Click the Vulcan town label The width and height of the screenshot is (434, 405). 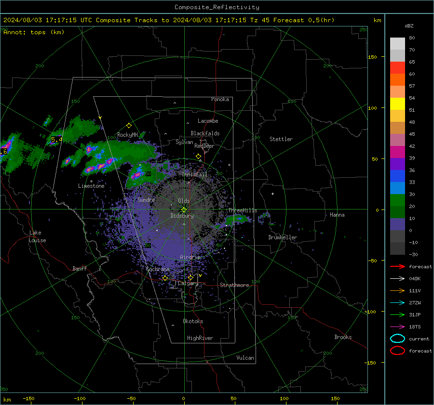coord(245,358)
